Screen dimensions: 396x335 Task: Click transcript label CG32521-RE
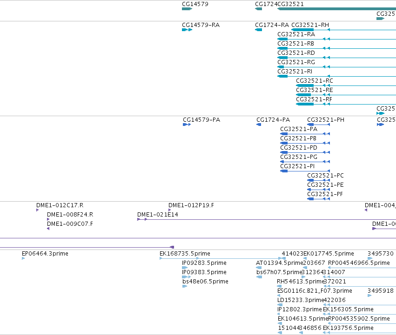[x=315, y=90]
